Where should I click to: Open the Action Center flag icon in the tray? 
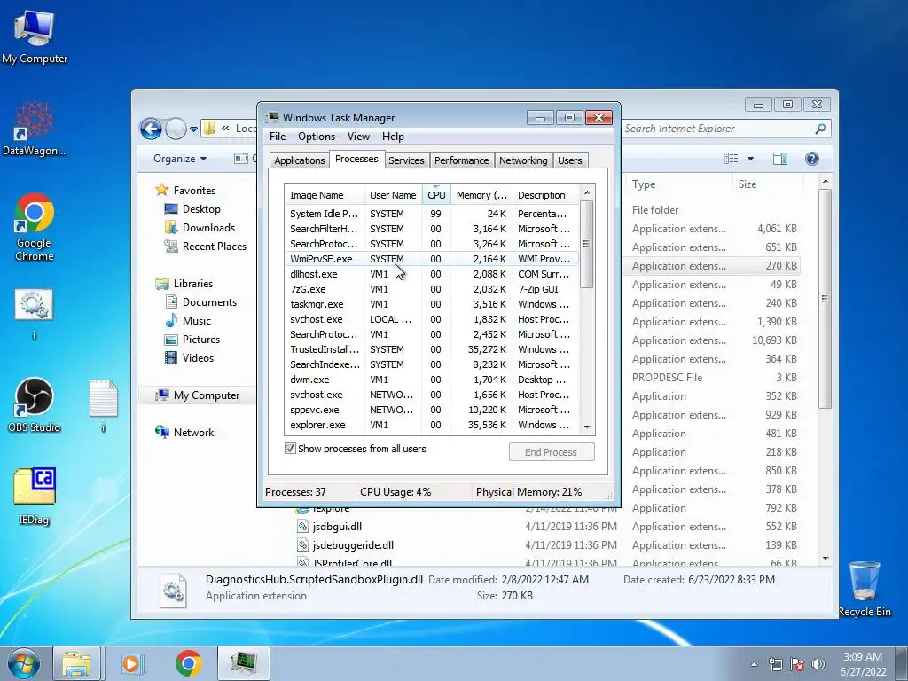797,664
